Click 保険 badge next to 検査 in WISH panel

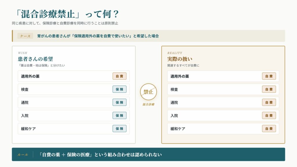(x=119, y=89)
